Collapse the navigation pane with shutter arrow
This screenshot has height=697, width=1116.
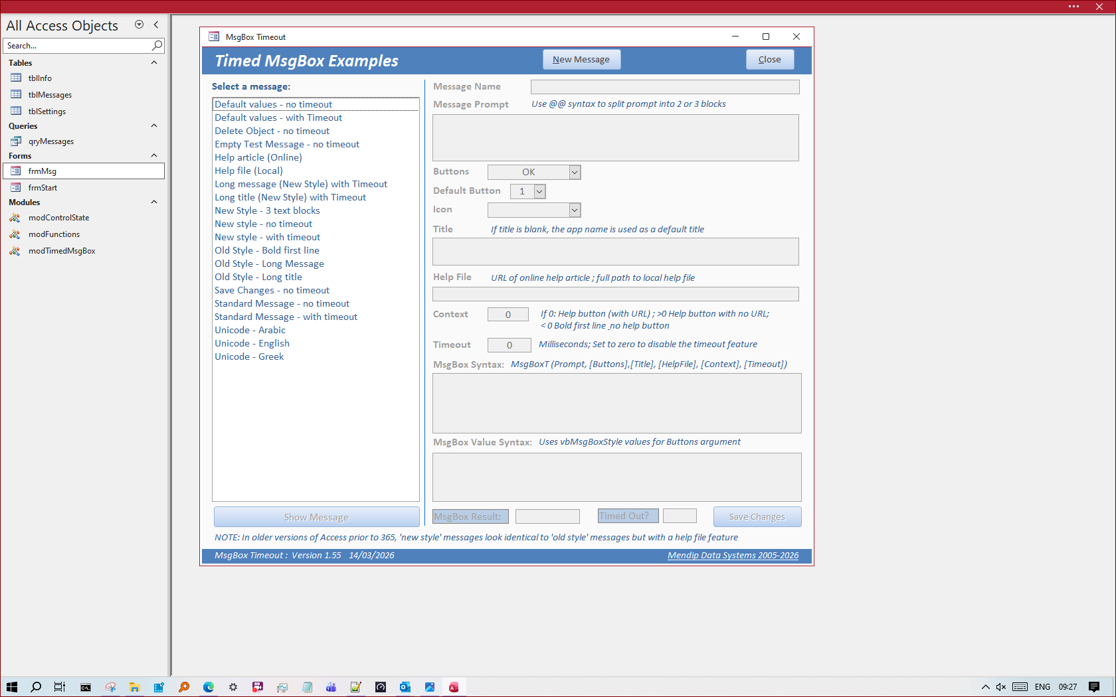pyautogui.click(x=156, y=25)
